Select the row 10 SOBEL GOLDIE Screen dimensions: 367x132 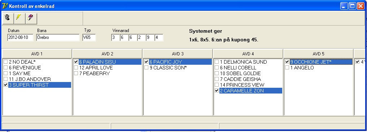click(248, 73)
